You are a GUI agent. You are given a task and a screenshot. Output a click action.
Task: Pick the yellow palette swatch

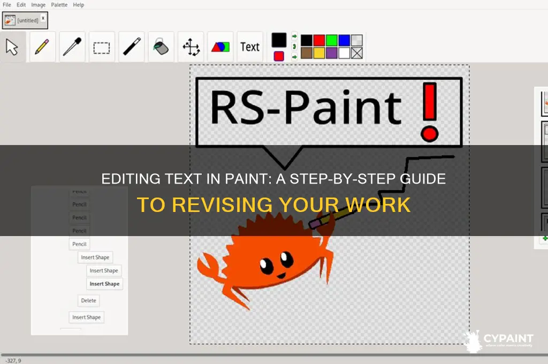[x=319, y=53]
